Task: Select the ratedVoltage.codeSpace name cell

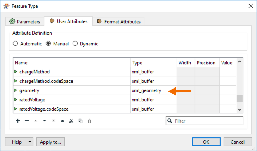Action: tap(72, 109)
